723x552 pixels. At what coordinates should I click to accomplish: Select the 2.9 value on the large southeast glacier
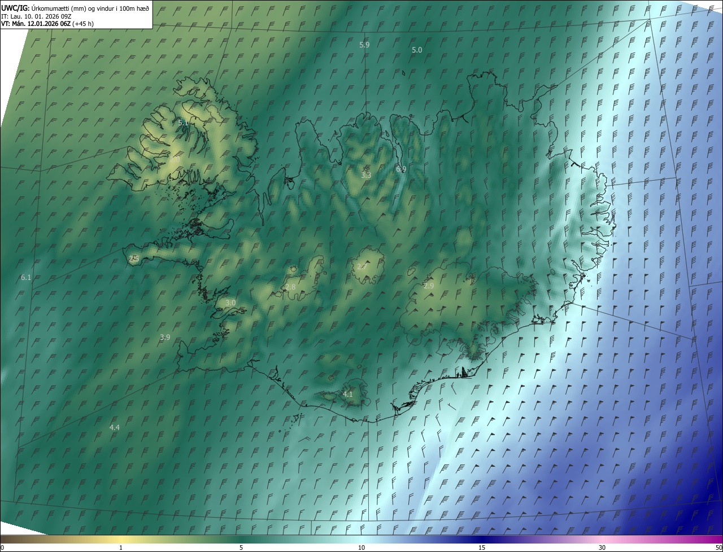(429, 286)
